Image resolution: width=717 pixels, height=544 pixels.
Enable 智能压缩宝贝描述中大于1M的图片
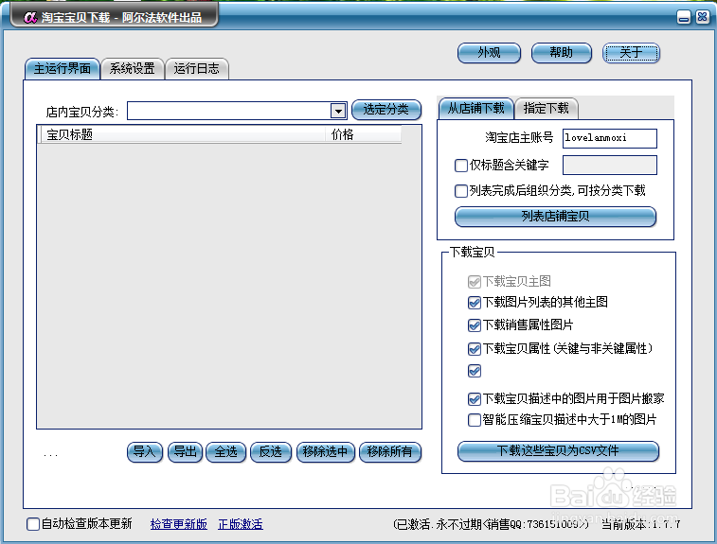point(475,419)
